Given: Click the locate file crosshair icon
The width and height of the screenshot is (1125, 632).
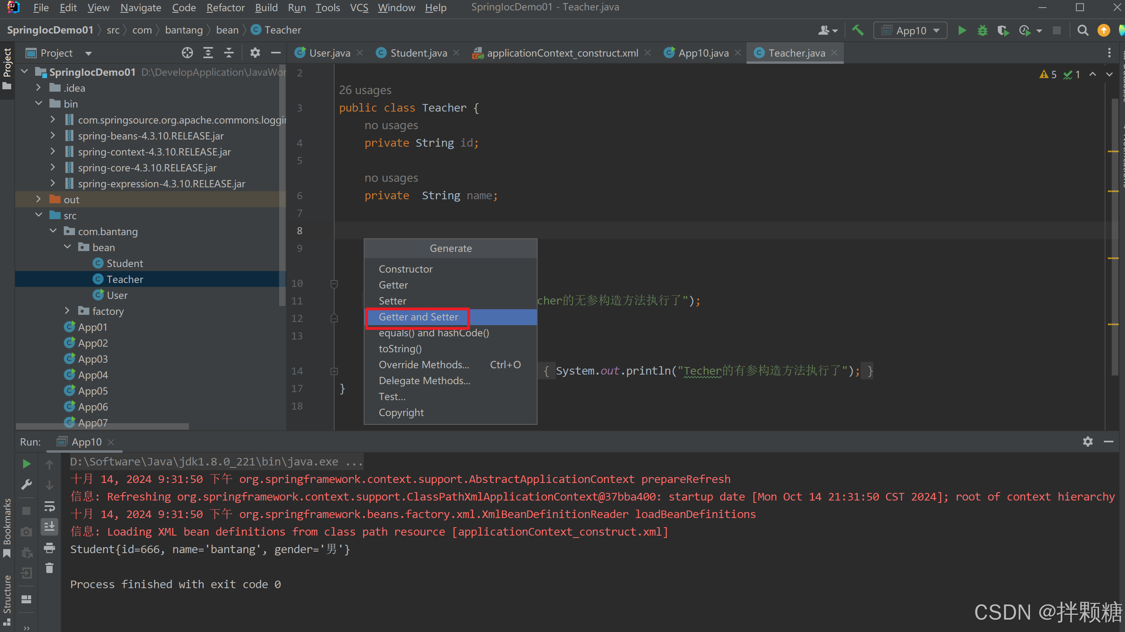Looking at the screenshot, I should pos(187,53).
